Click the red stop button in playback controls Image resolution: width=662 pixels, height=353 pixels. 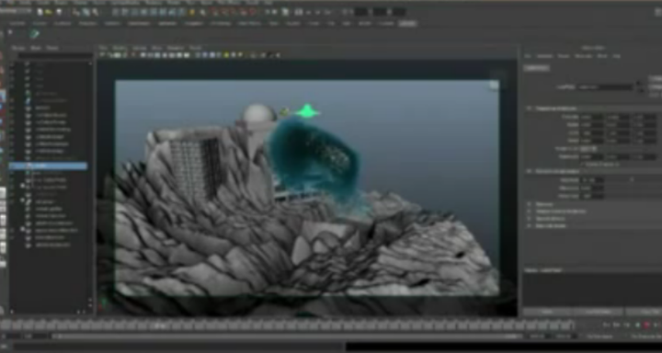tap(646, 325)
